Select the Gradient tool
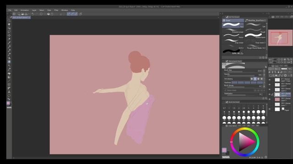293x164 pixels. click(x=9, y=77)
